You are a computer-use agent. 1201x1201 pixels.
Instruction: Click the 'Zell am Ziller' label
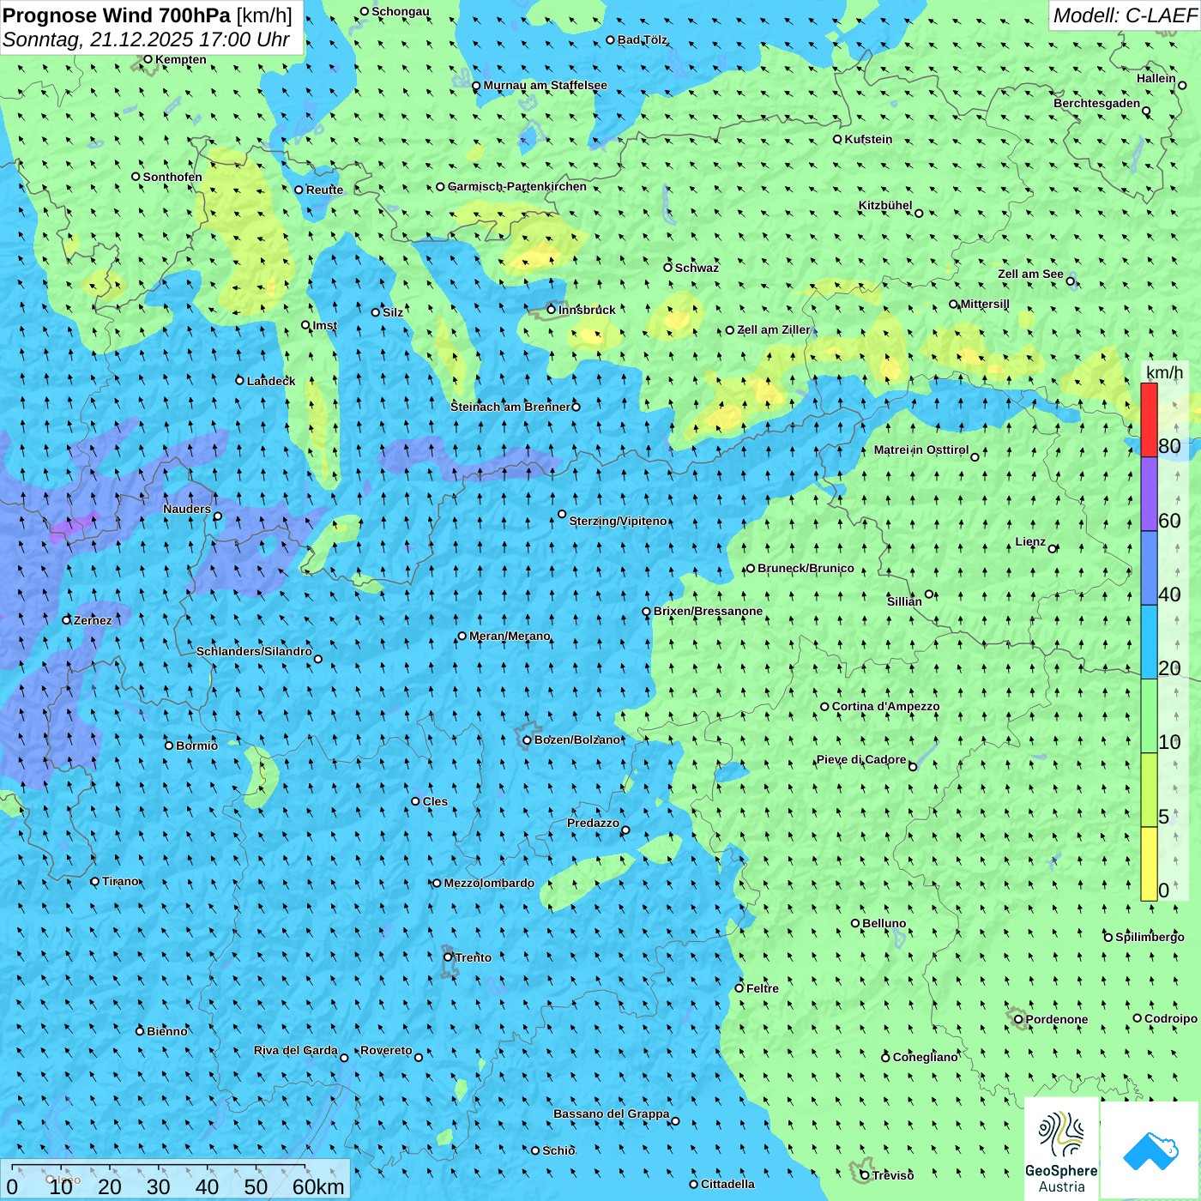[773, 329]
